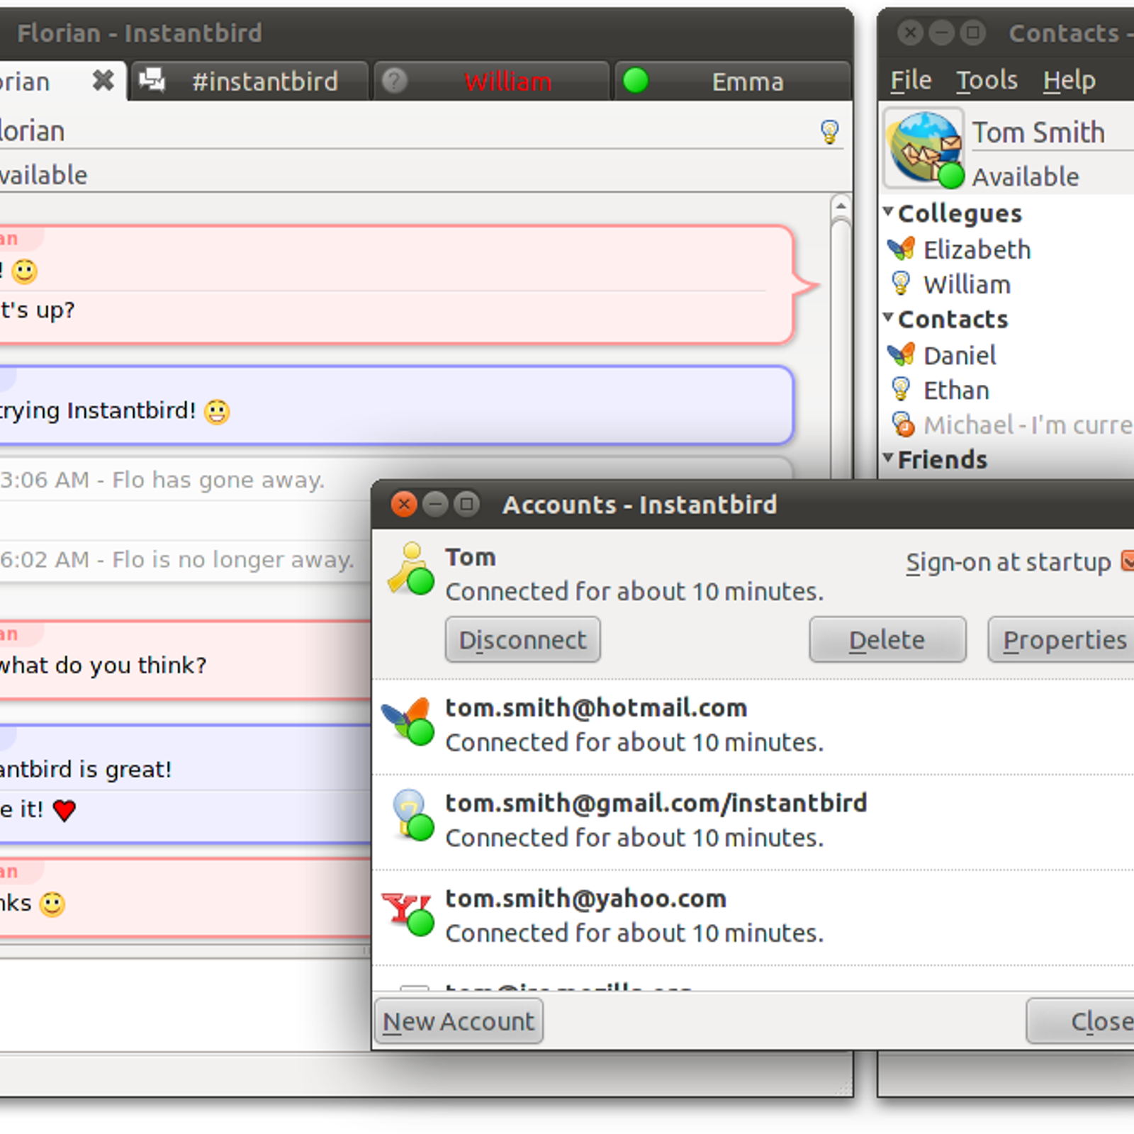Collapse the Contacts group
This screenshot has height=1134, width=1134.
coord(888,318)
